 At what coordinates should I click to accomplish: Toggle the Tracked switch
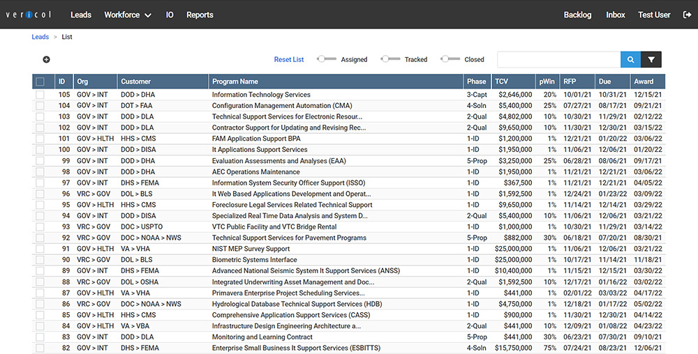[390, 59]
